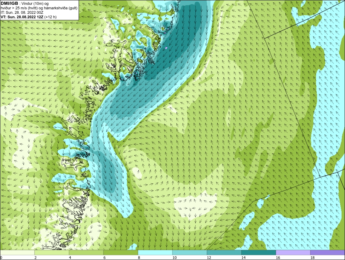This screenshot has width=345, height=260.
Task: Click the 18+ m/s purple legend swatch
Action: (328, 252)
